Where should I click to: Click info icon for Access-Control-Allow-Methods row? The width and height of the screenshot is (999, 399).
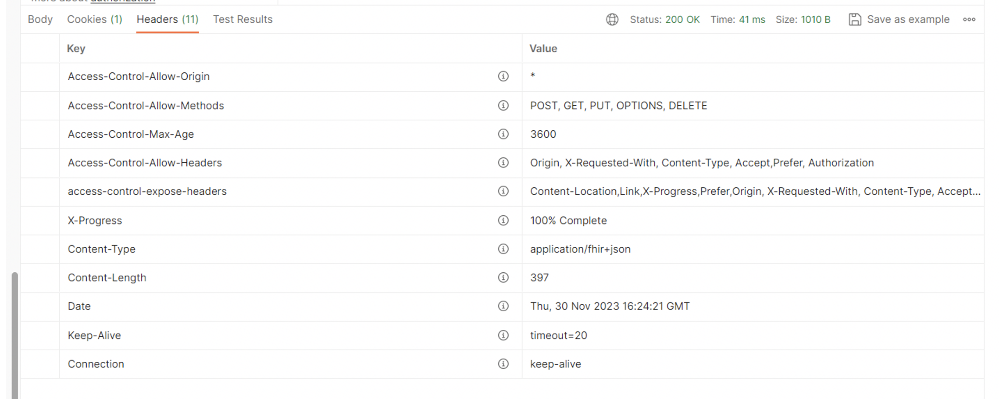[503, 106]
